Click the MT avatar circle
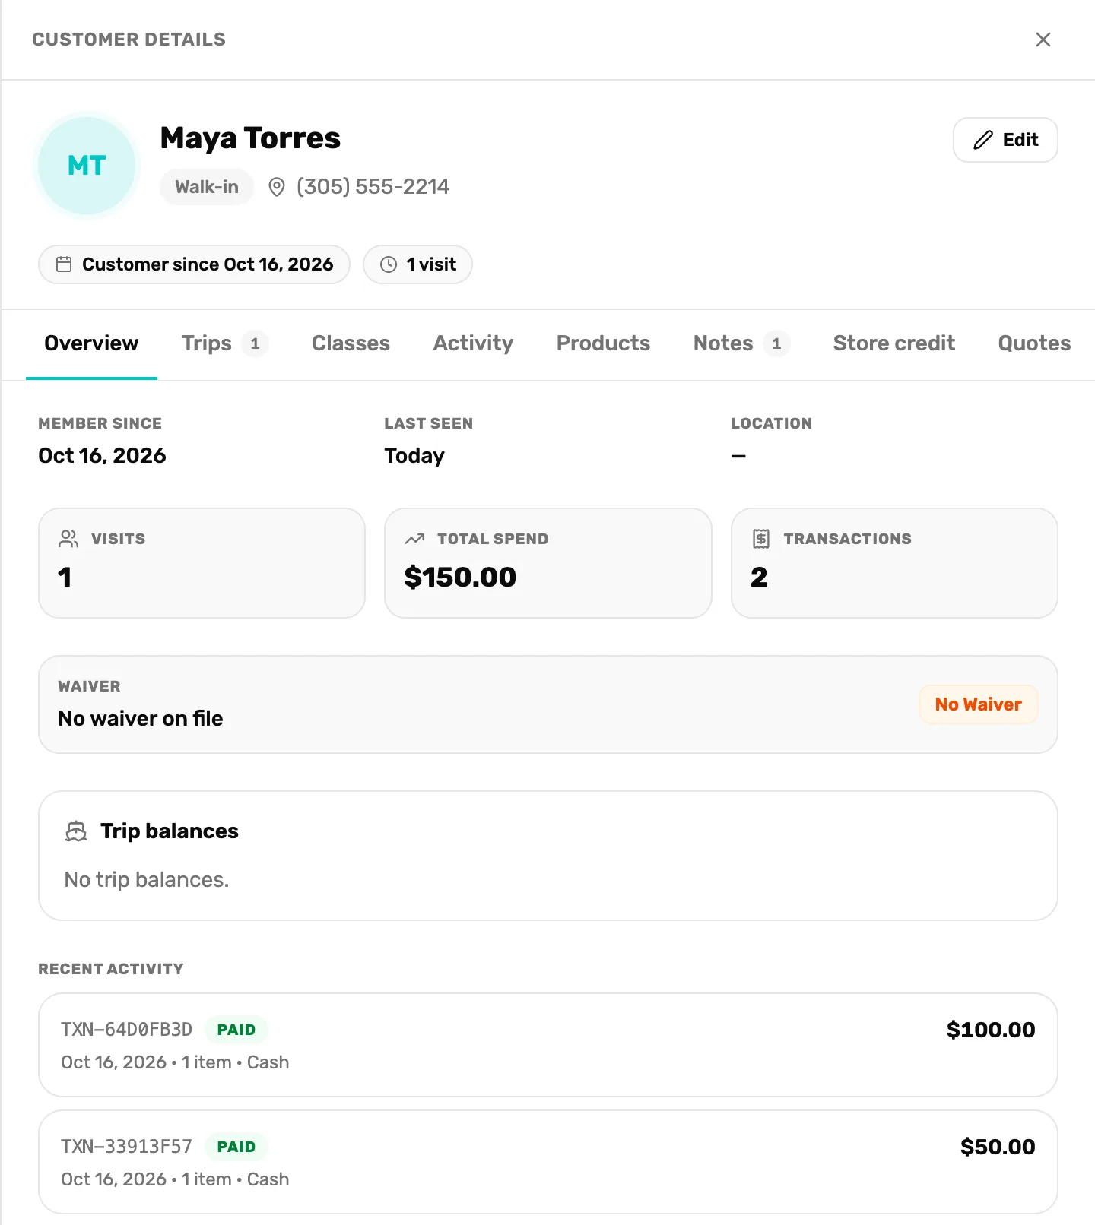 click(87, 166)
